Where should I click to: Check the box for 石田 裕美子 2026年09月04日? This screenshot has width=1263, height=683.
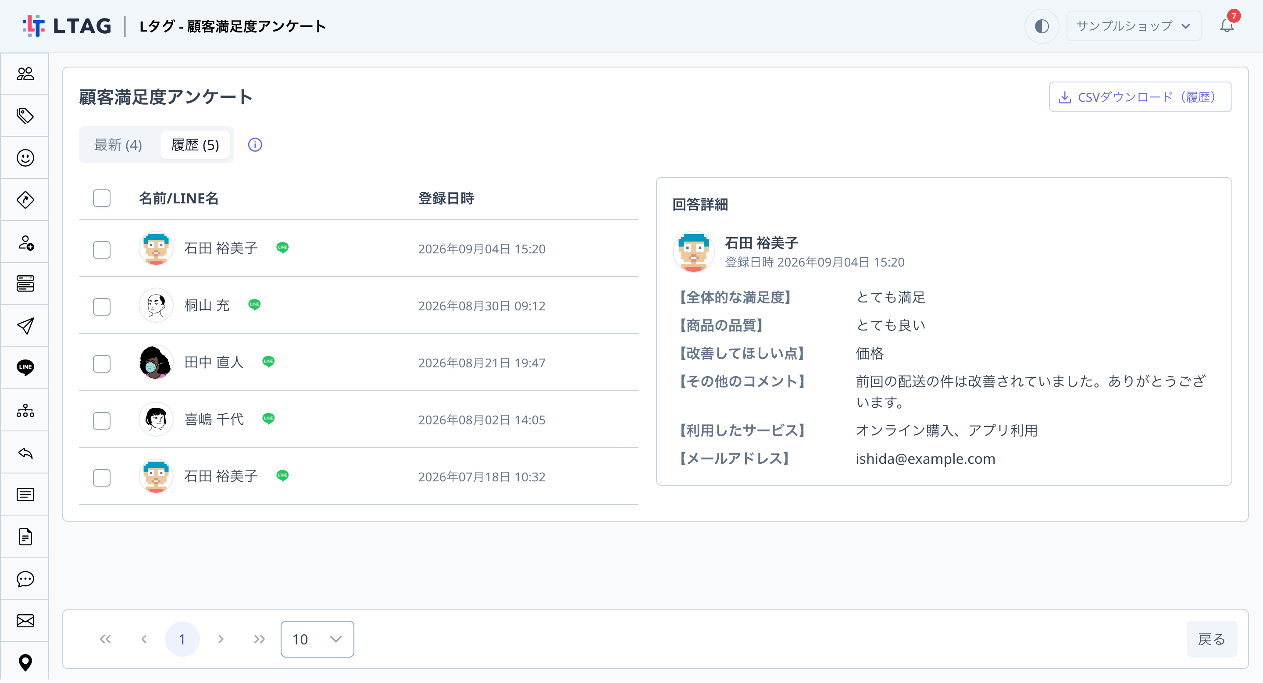(101, 249)
